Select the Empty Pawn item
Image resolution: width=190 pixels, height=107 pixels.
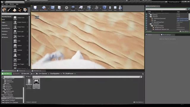20,27
